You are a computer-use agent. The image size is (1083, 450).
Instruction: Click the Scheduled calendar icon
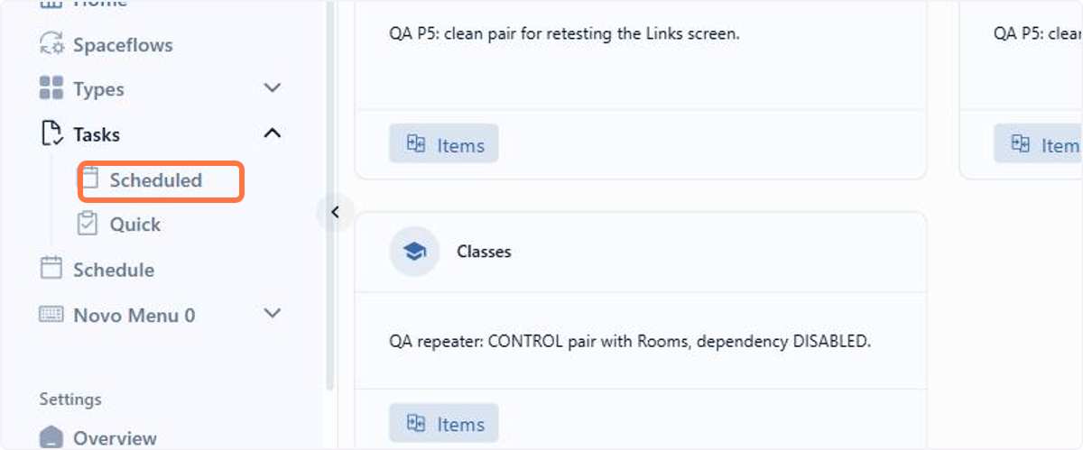tap(89, 179)
